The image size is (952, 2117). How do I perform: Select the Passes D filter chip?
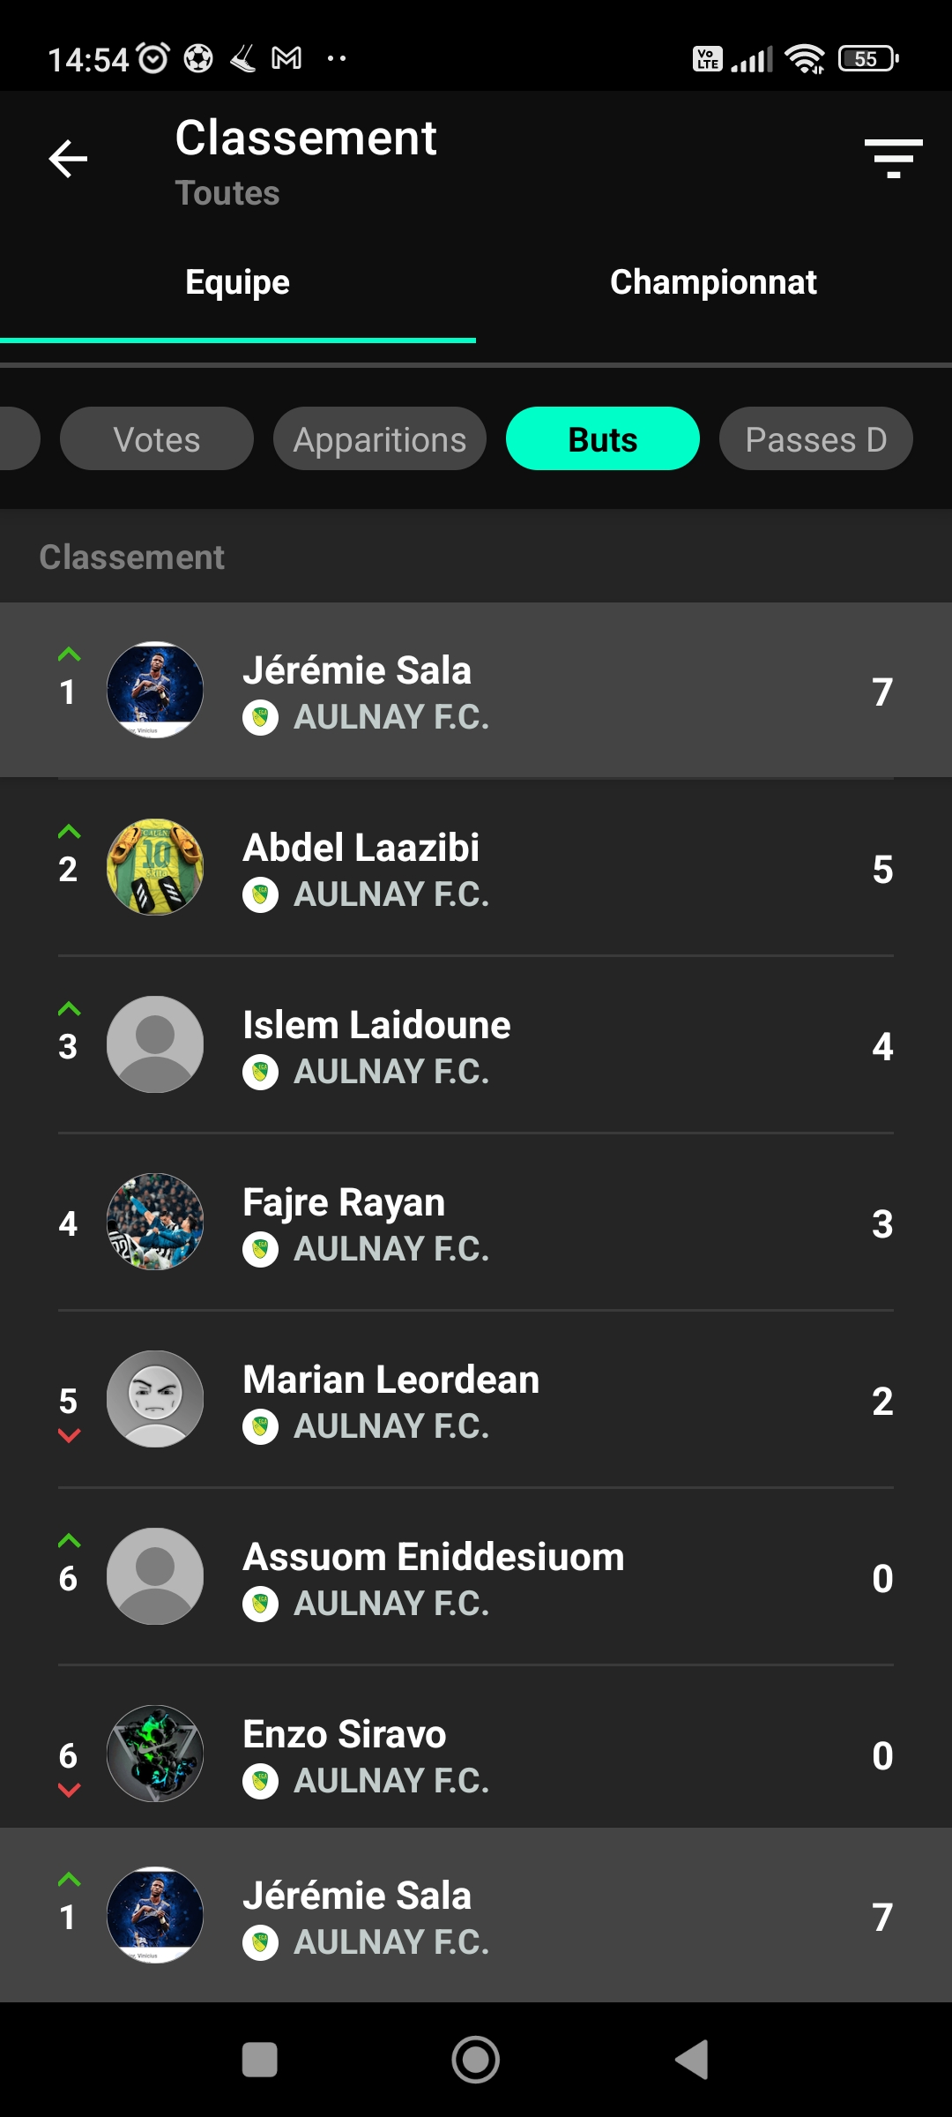[816, 438]
